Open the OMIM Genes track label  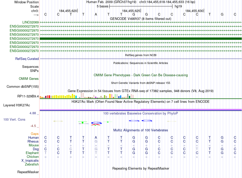point(29,79)
